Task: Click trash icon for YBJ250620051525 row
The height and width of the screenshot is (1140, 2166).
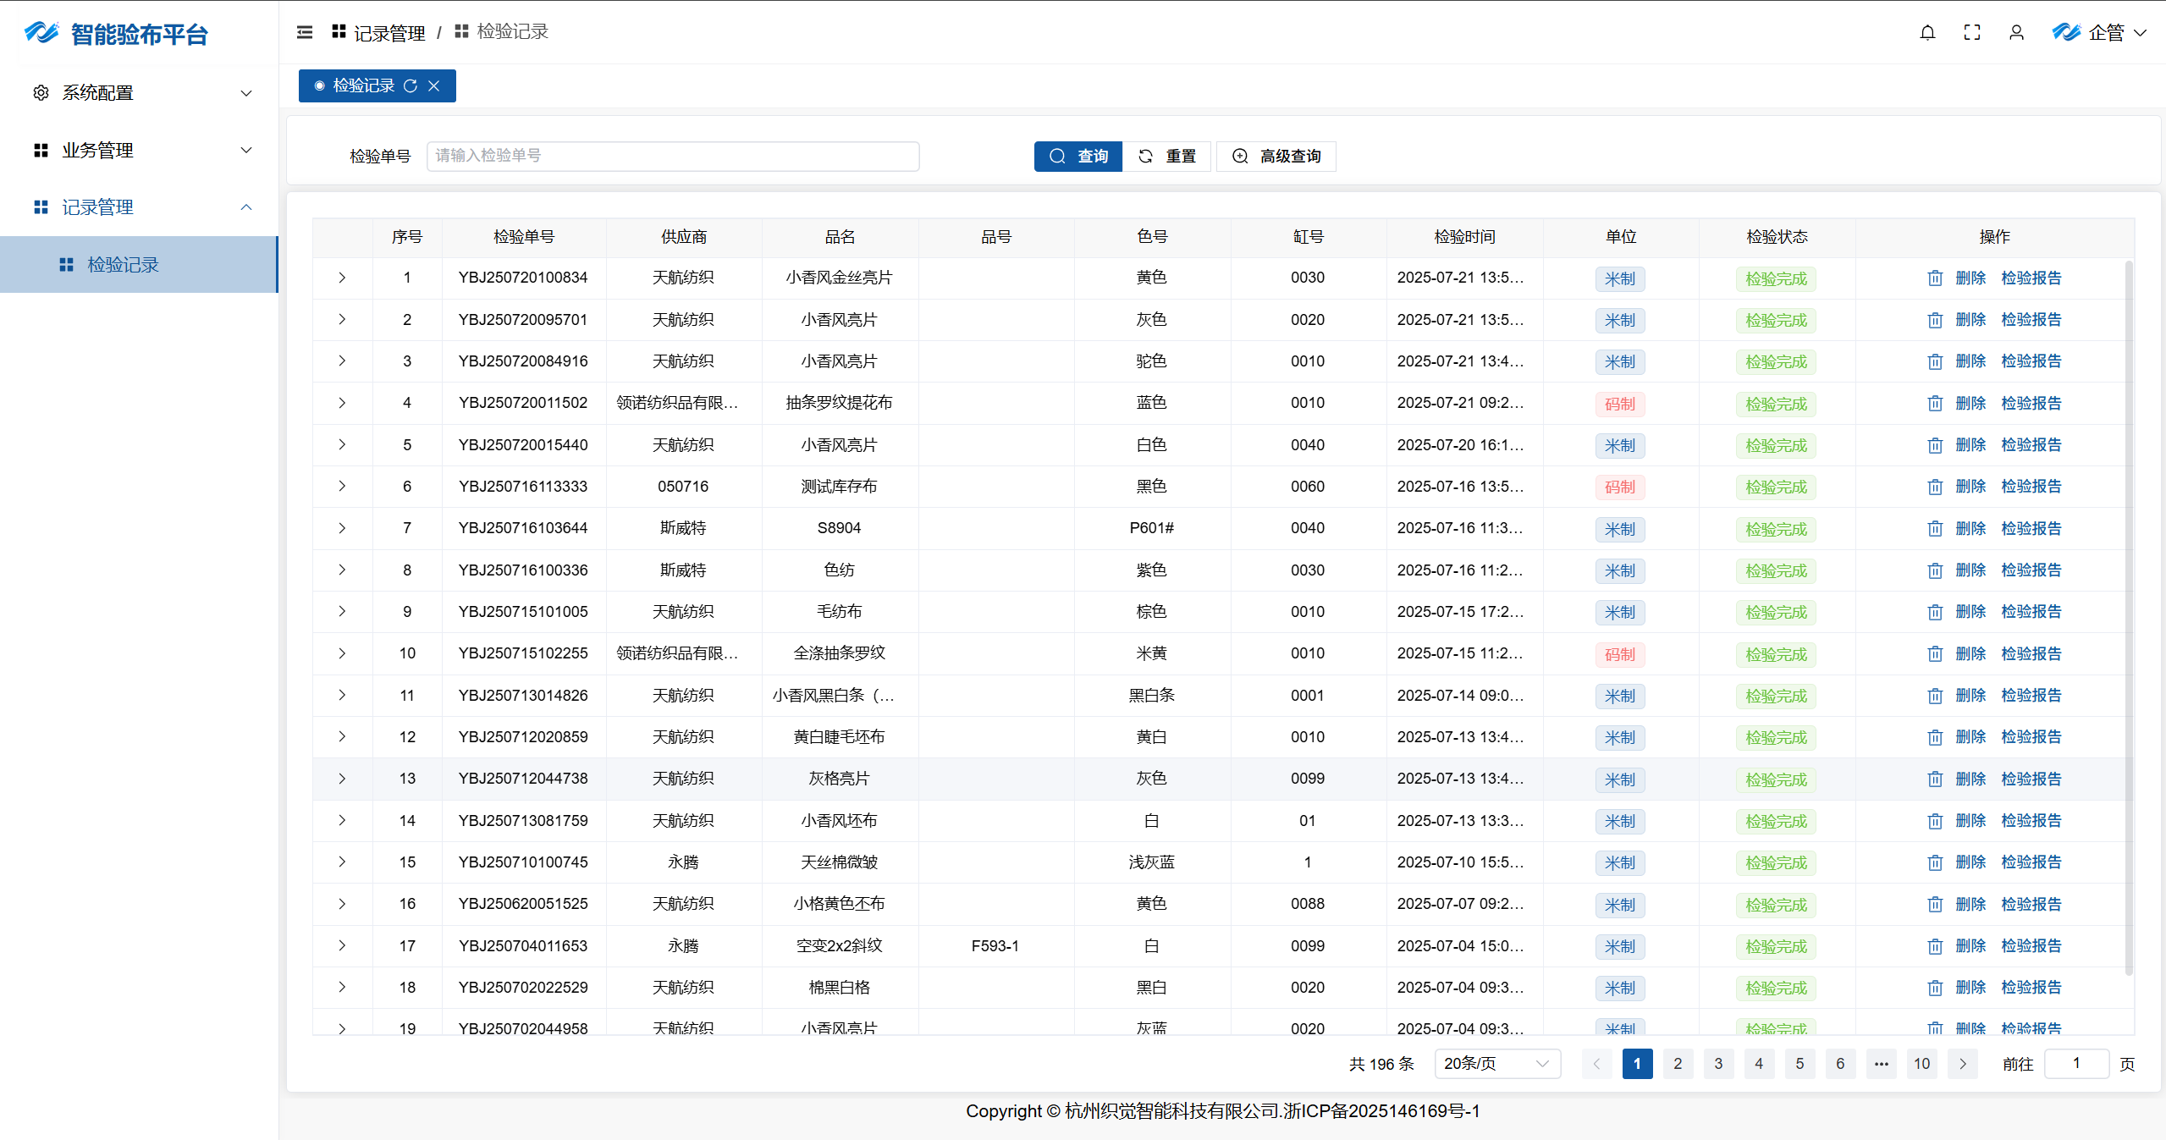Action: coord(1935,904)
